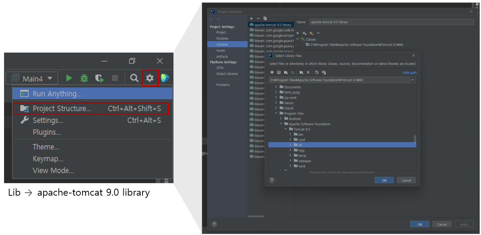Open the Main4 run configuration dropdown

[32, 78]
